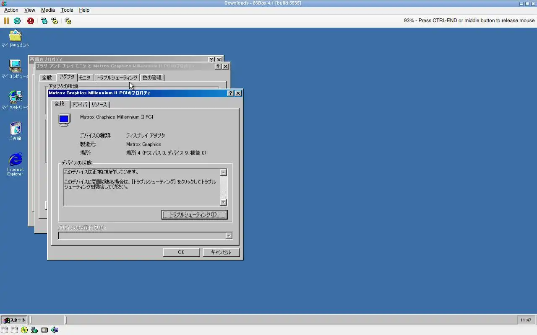Switch to the ドライバ tab
537x335 pixels.
point(79,104)
